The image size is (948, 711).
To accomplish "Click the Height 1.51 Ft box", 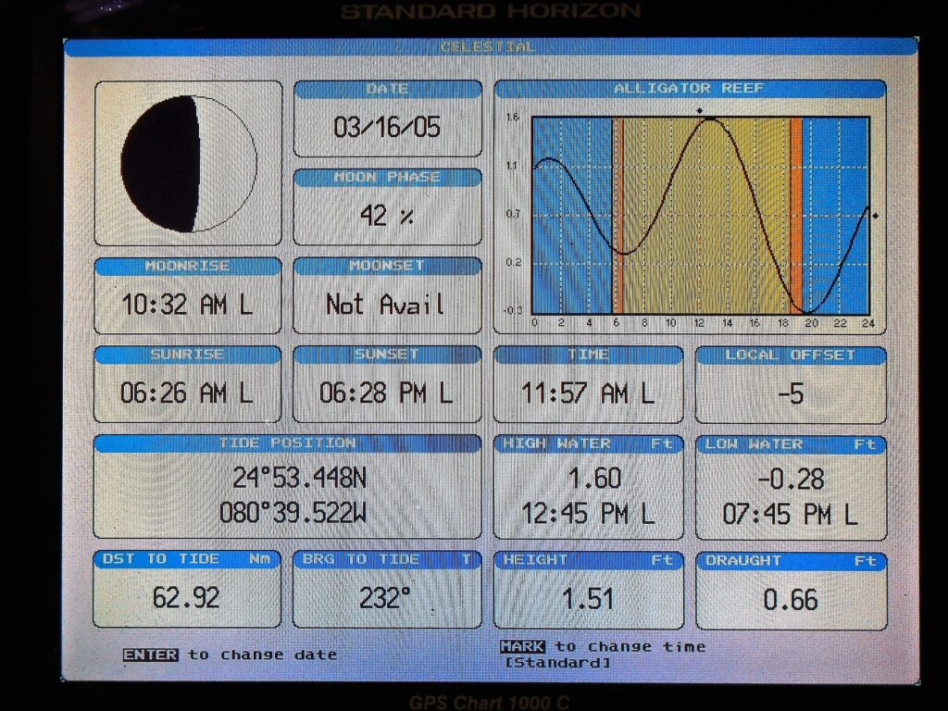I will point(588,598).
